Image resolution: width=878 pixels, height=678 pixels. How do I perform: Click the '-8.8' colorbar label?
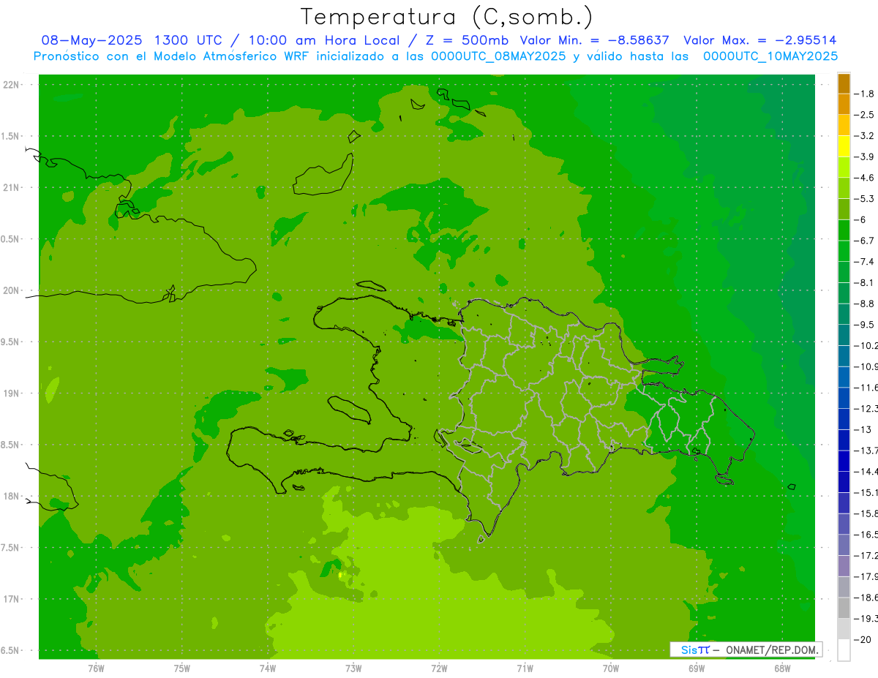pyautogui.click(x=864, y=304)
